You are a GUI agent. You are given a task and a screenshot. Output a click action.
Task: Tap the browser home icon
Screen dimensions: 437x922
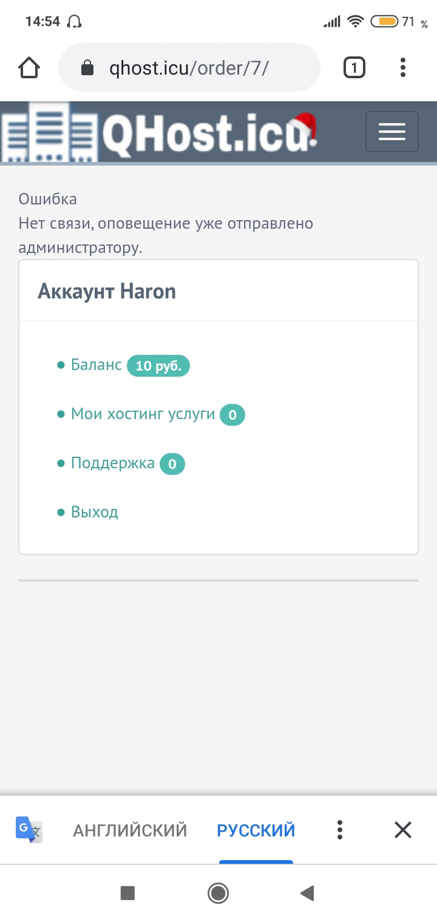[30, 67]
